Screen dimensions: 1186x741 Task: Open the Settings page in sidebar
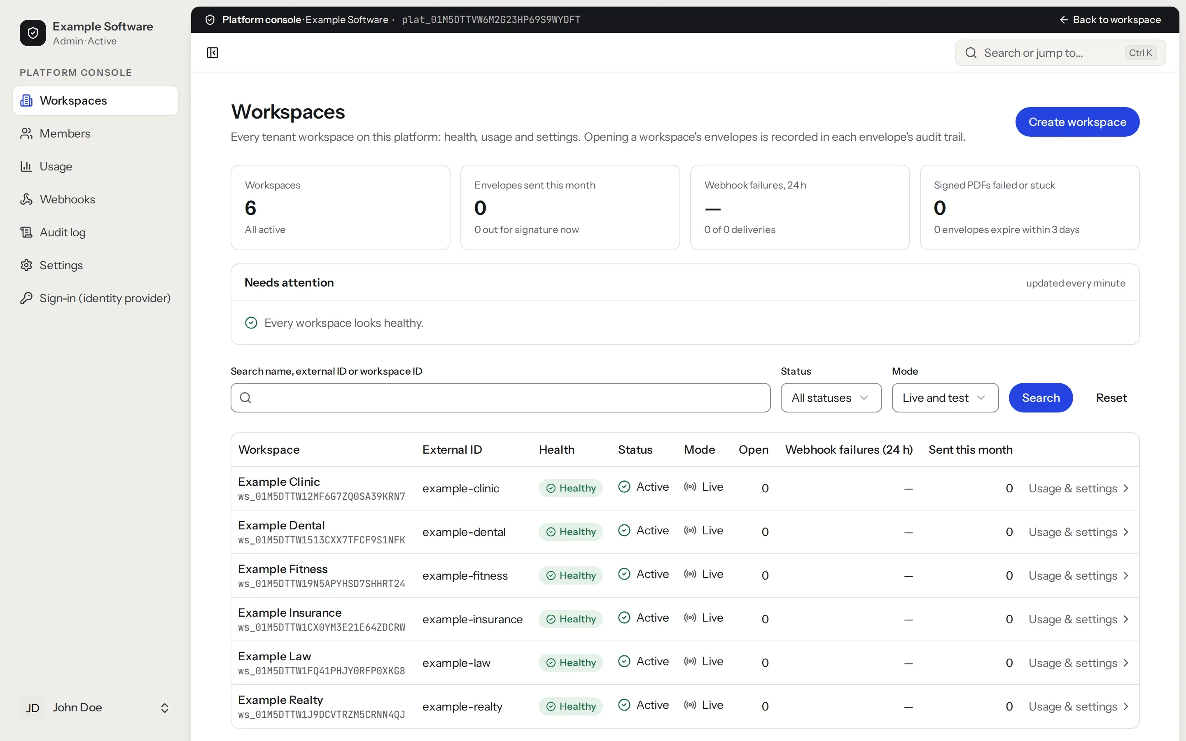(96, 265)
